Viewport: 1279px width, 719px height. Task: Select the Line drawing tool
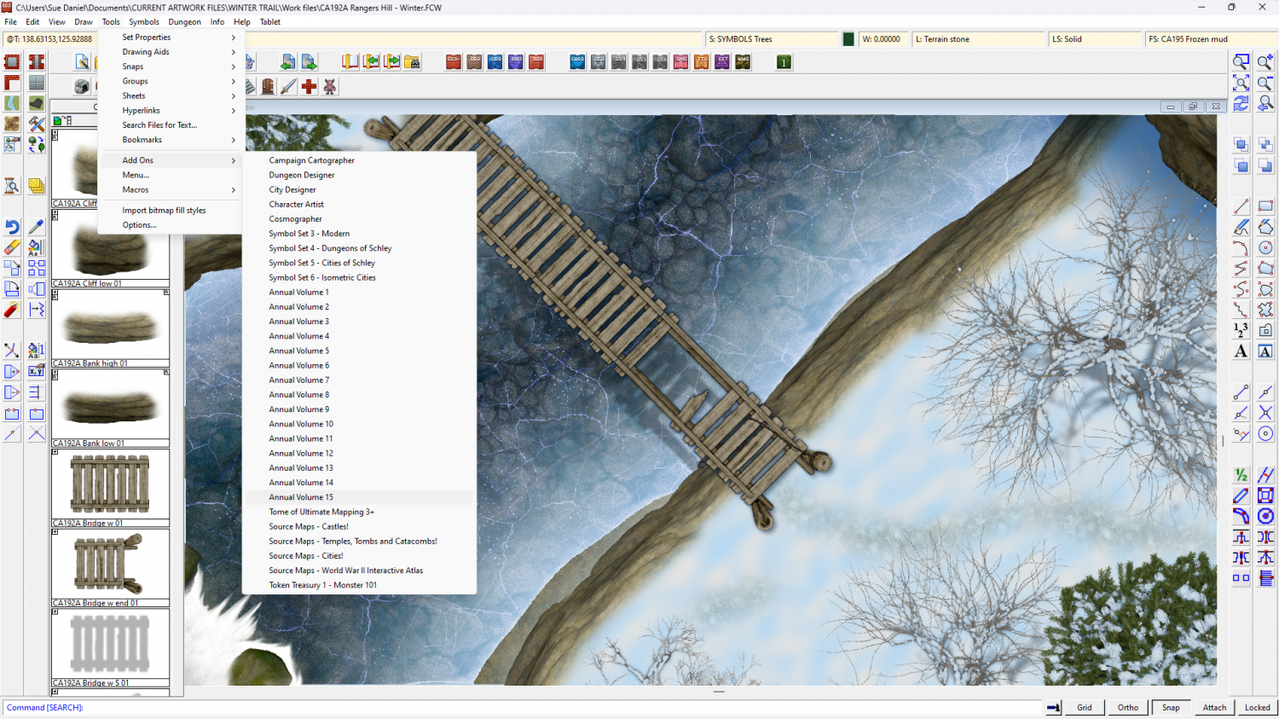coord(1241,206)
